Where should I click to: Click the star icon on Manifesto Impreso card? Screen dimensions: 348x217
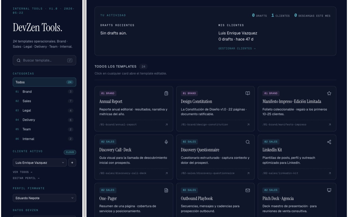point(329,93)
